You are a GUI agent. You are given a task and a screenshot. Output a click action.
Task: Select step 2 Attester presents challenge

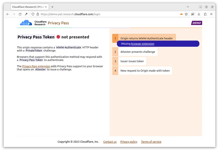point(135,52)
